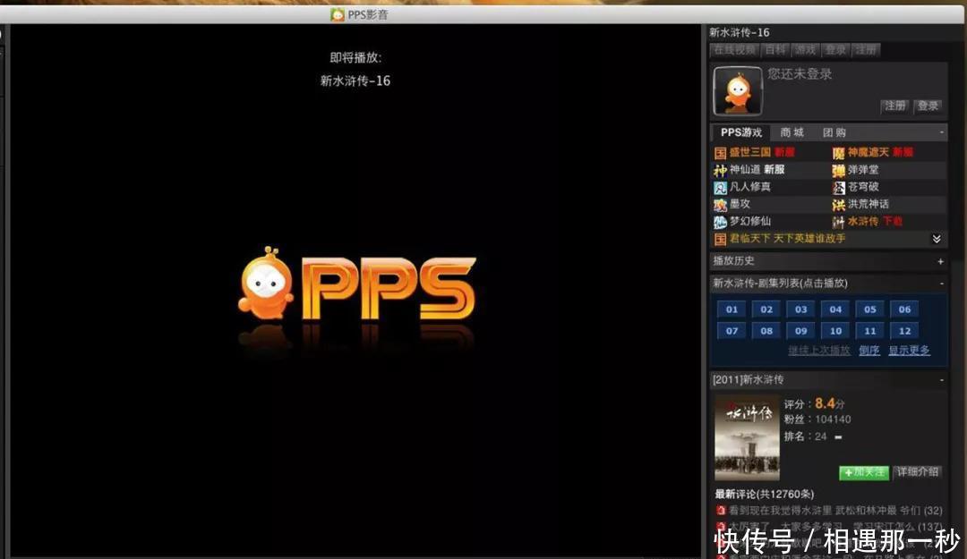
Task: Click the green 加关注 button
Action: pyautogui.click(x=863, y=472)
